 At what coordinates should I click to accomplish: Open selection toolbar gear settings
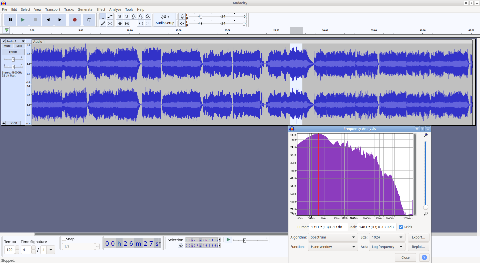point(181,245)
